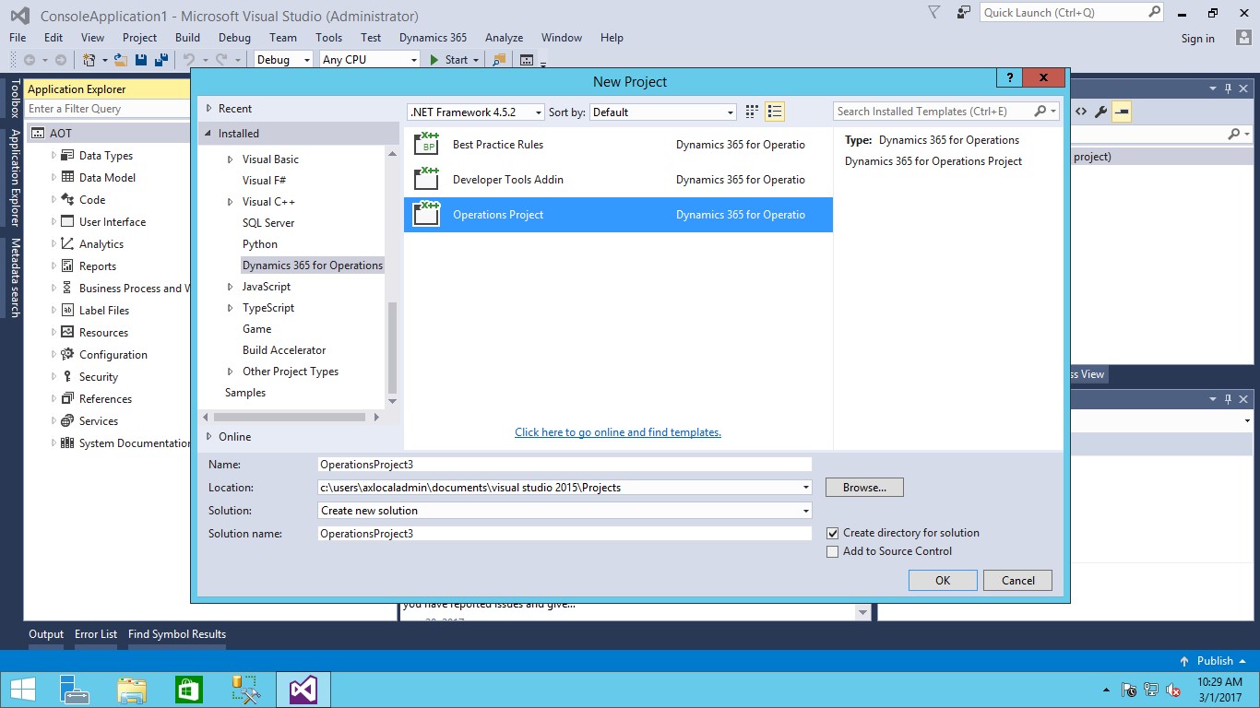Click the Save All toolbar icon
The width and height of the screenshot is (1260, 708).
[x=161, y=60]
